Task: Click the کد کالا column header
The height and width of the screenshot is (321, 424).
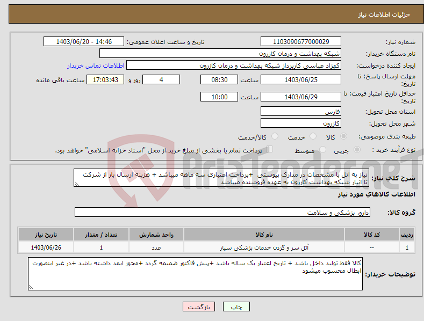Action: point(372,235)
